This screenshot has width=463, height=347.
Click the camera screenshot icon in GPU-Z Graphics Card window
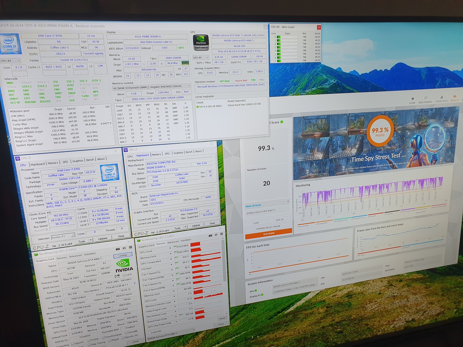coord(117,249)
